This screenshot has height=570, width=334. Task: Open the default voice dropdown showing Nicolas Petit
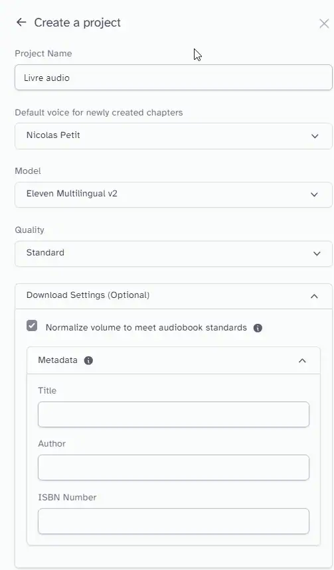[x=173, y=135]
